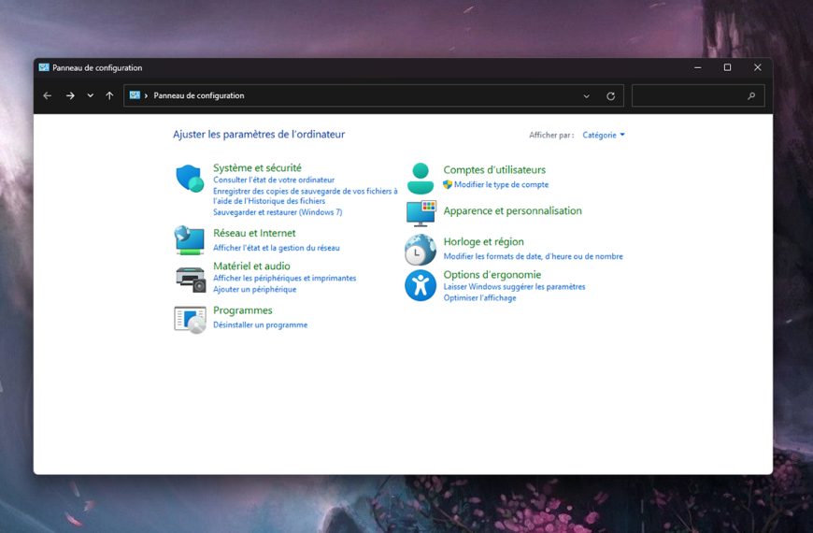Click the search magnifier icon
Viewport: 813px width, 533px height.
[x=751, y=96]
